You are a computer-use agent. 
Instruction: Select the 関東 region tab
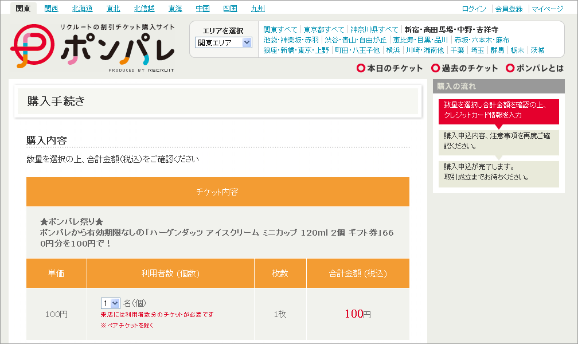[x=23, y=9]
